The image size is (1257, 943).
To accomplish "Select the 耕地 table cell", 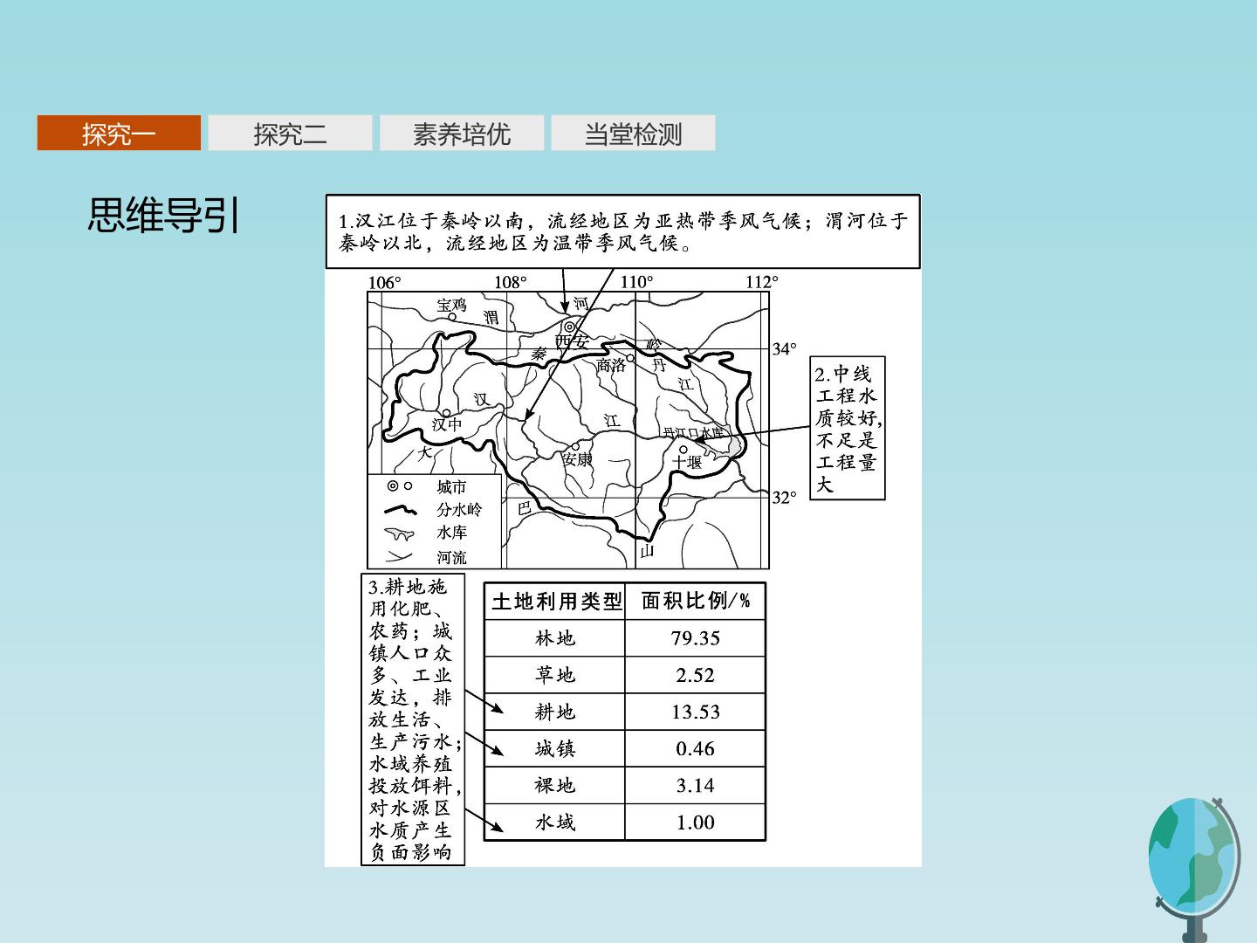I will point(555,712).
